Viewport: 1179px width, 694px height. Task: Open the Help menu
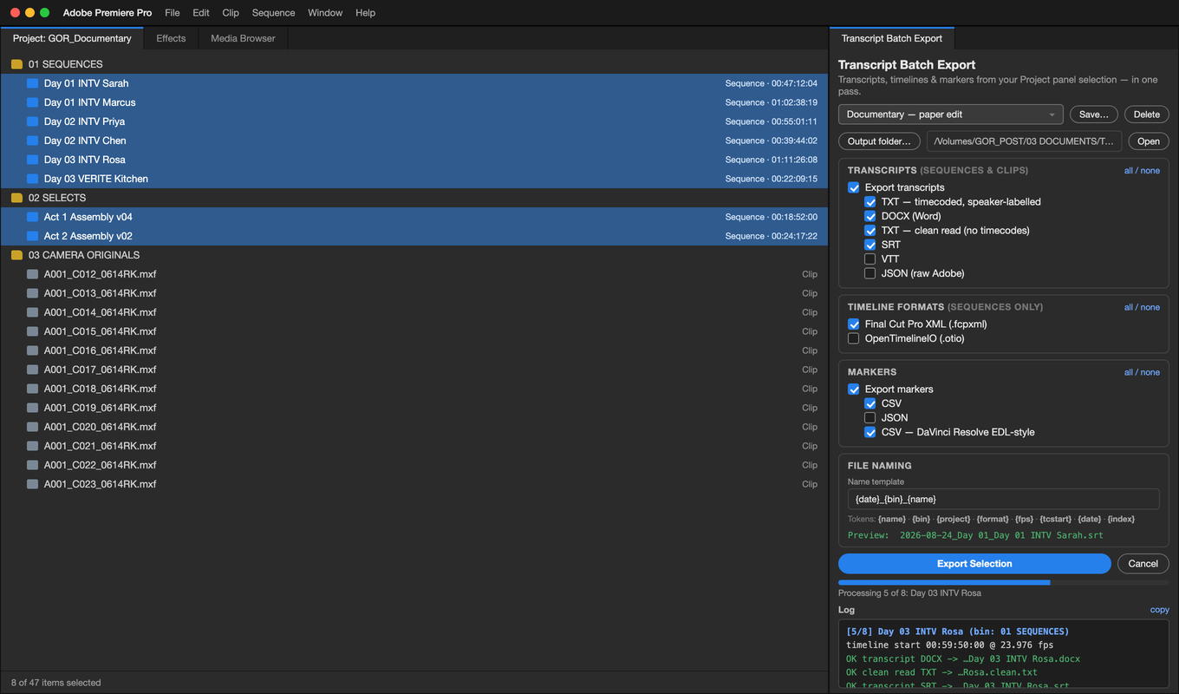(x=366, y=13)
